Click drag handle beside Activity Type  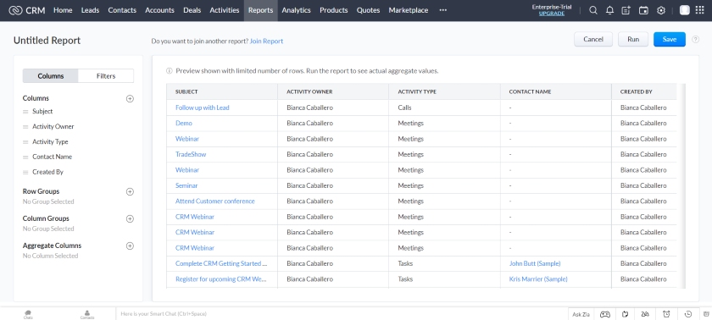click(x=25, y=142)
